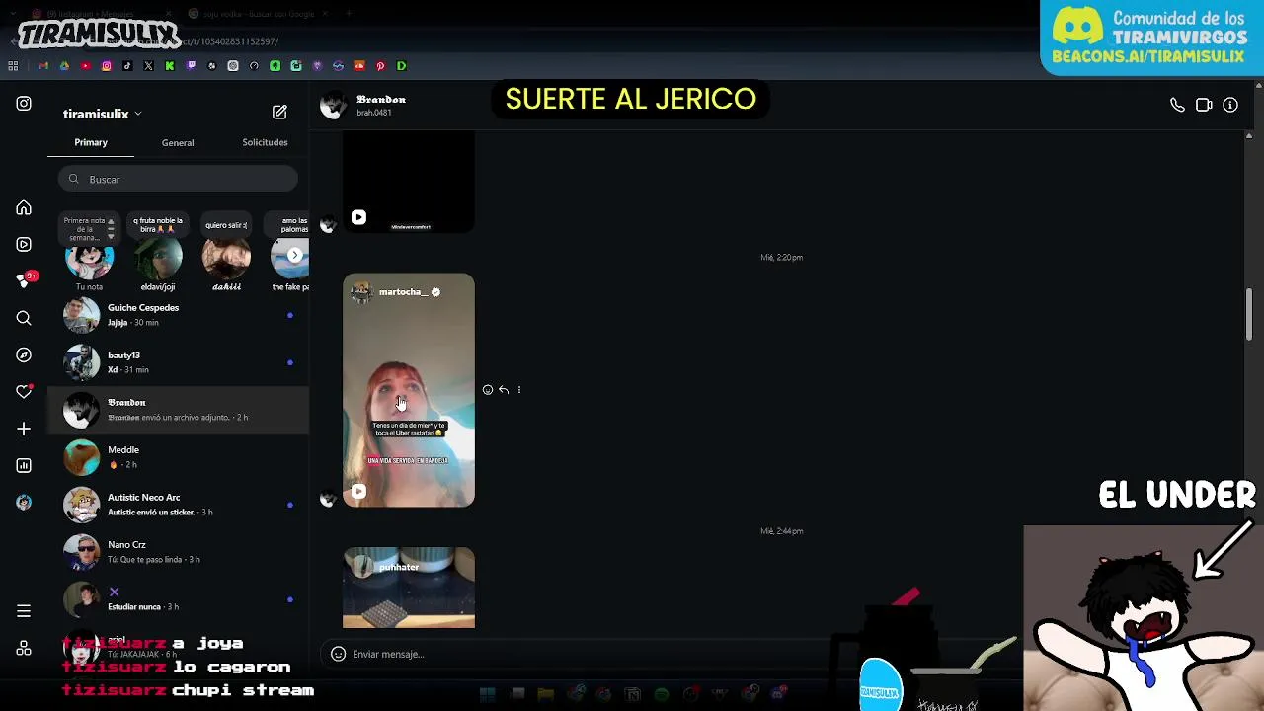Open Notion from the taskbar

[632, 694]
